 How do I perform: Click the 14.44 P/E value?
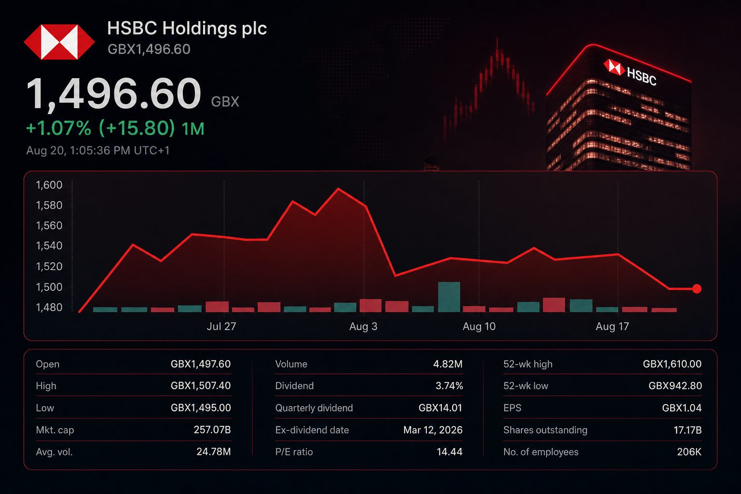[450, 452]
